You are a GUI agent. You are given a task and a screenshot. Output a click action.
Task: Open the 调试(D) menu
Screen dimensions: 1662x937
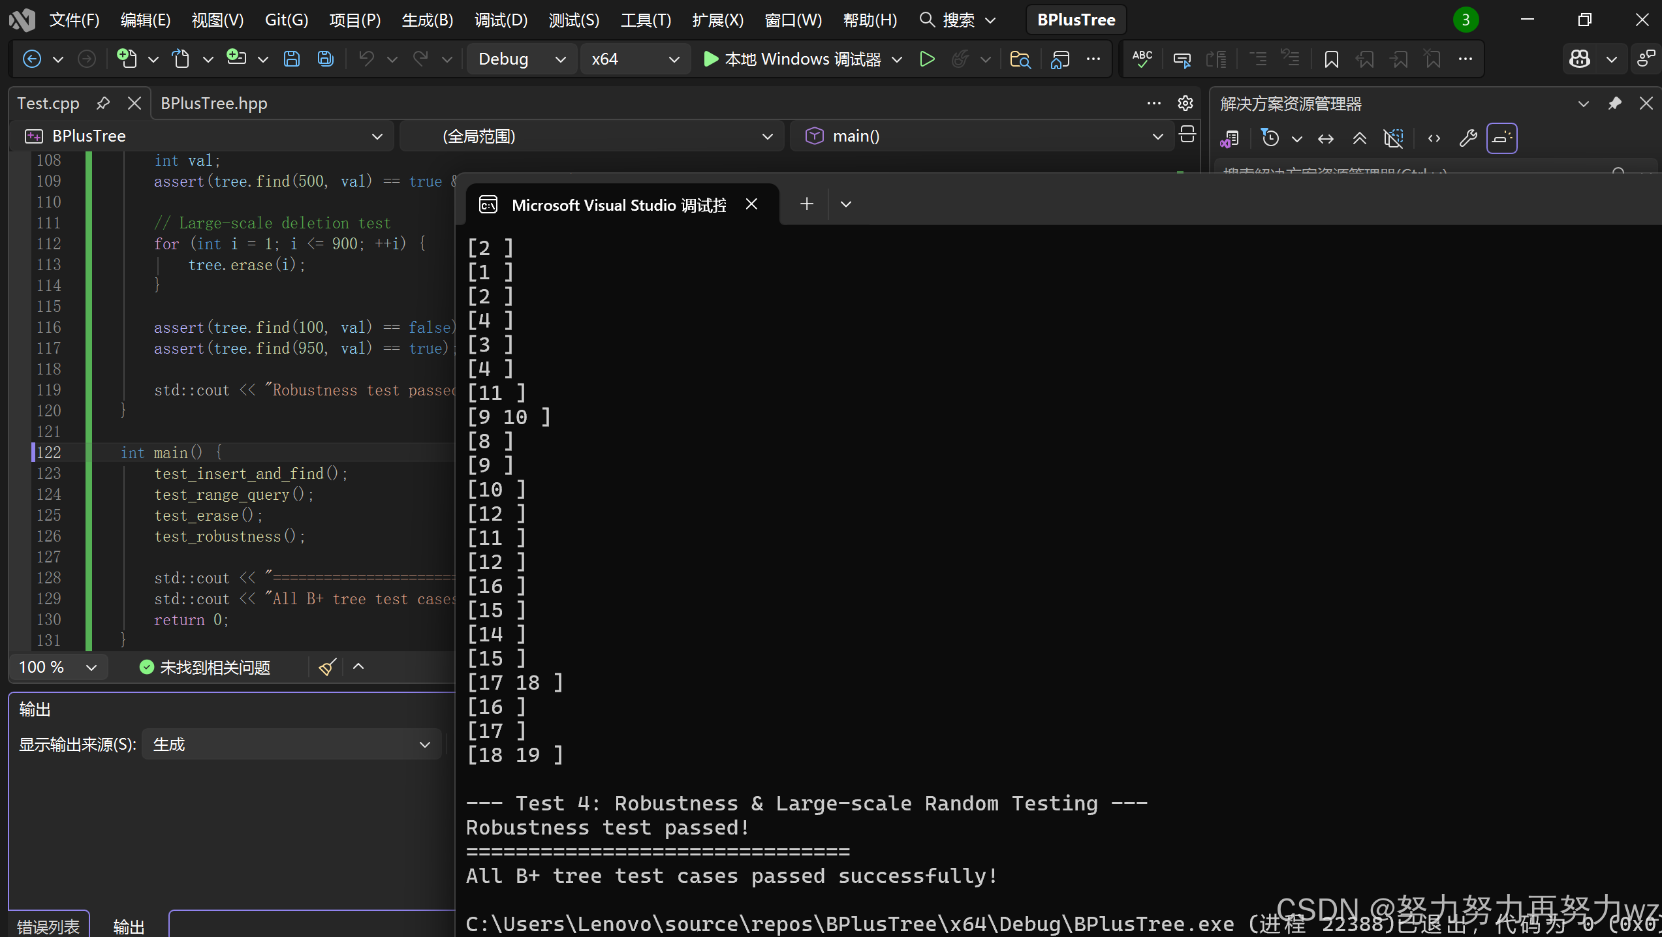click(x=501, y=20)
